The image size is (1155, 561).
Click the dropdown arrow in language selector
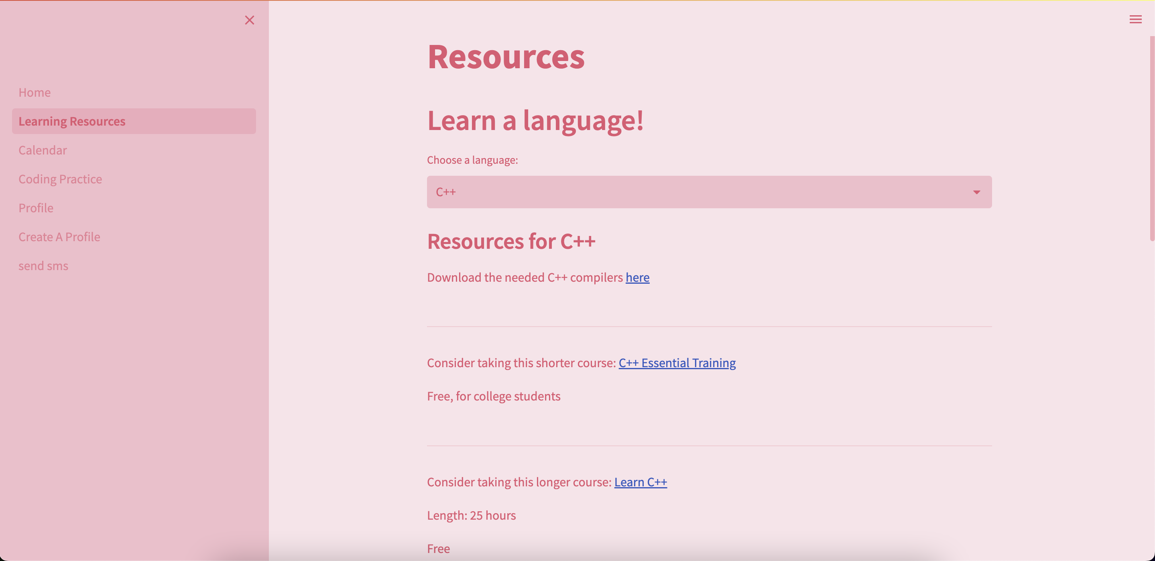[x=976, y=192]
